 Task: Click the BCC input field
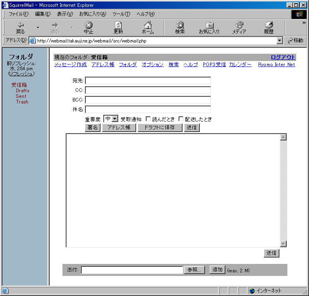click(x=148, y=100)
